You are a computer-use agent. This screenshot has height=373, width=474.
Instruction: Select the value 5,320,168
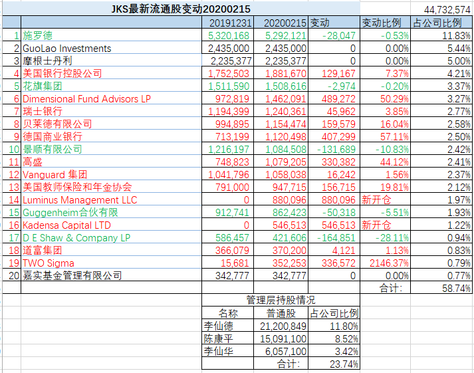229,36
